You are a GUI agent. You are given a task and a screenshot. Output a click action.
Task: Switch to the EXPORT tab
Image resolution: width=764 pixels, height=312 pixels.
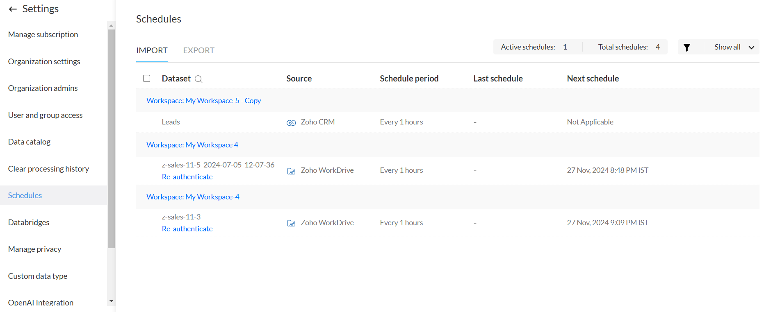pos(198,50)
